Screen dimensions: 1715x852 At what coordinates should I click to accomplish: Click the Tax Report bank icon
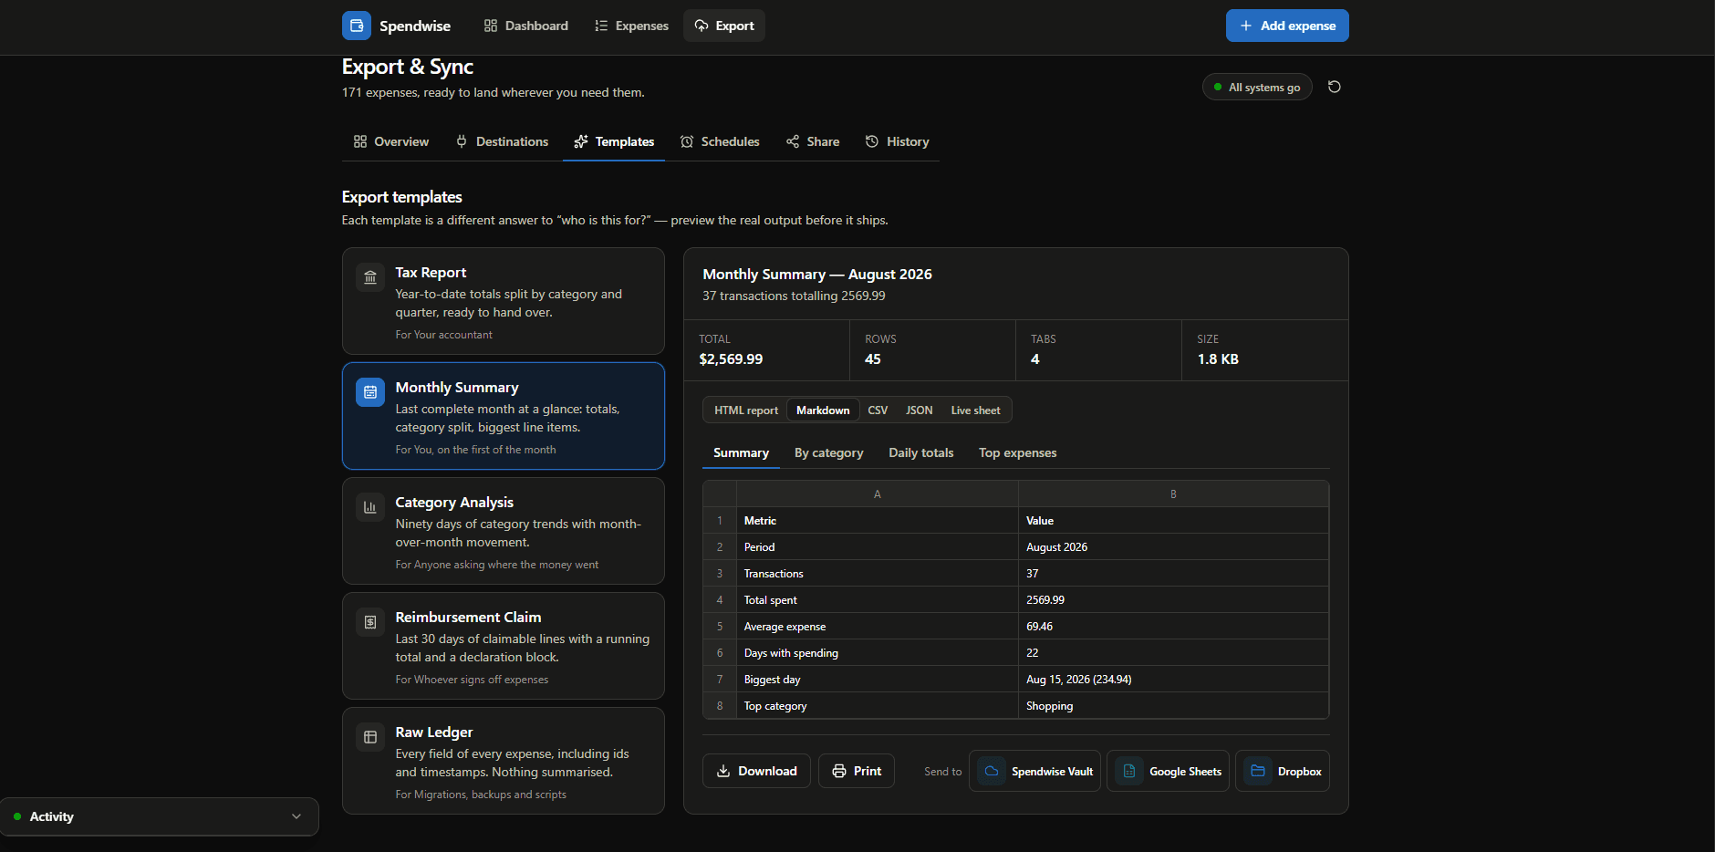[370, 277]
